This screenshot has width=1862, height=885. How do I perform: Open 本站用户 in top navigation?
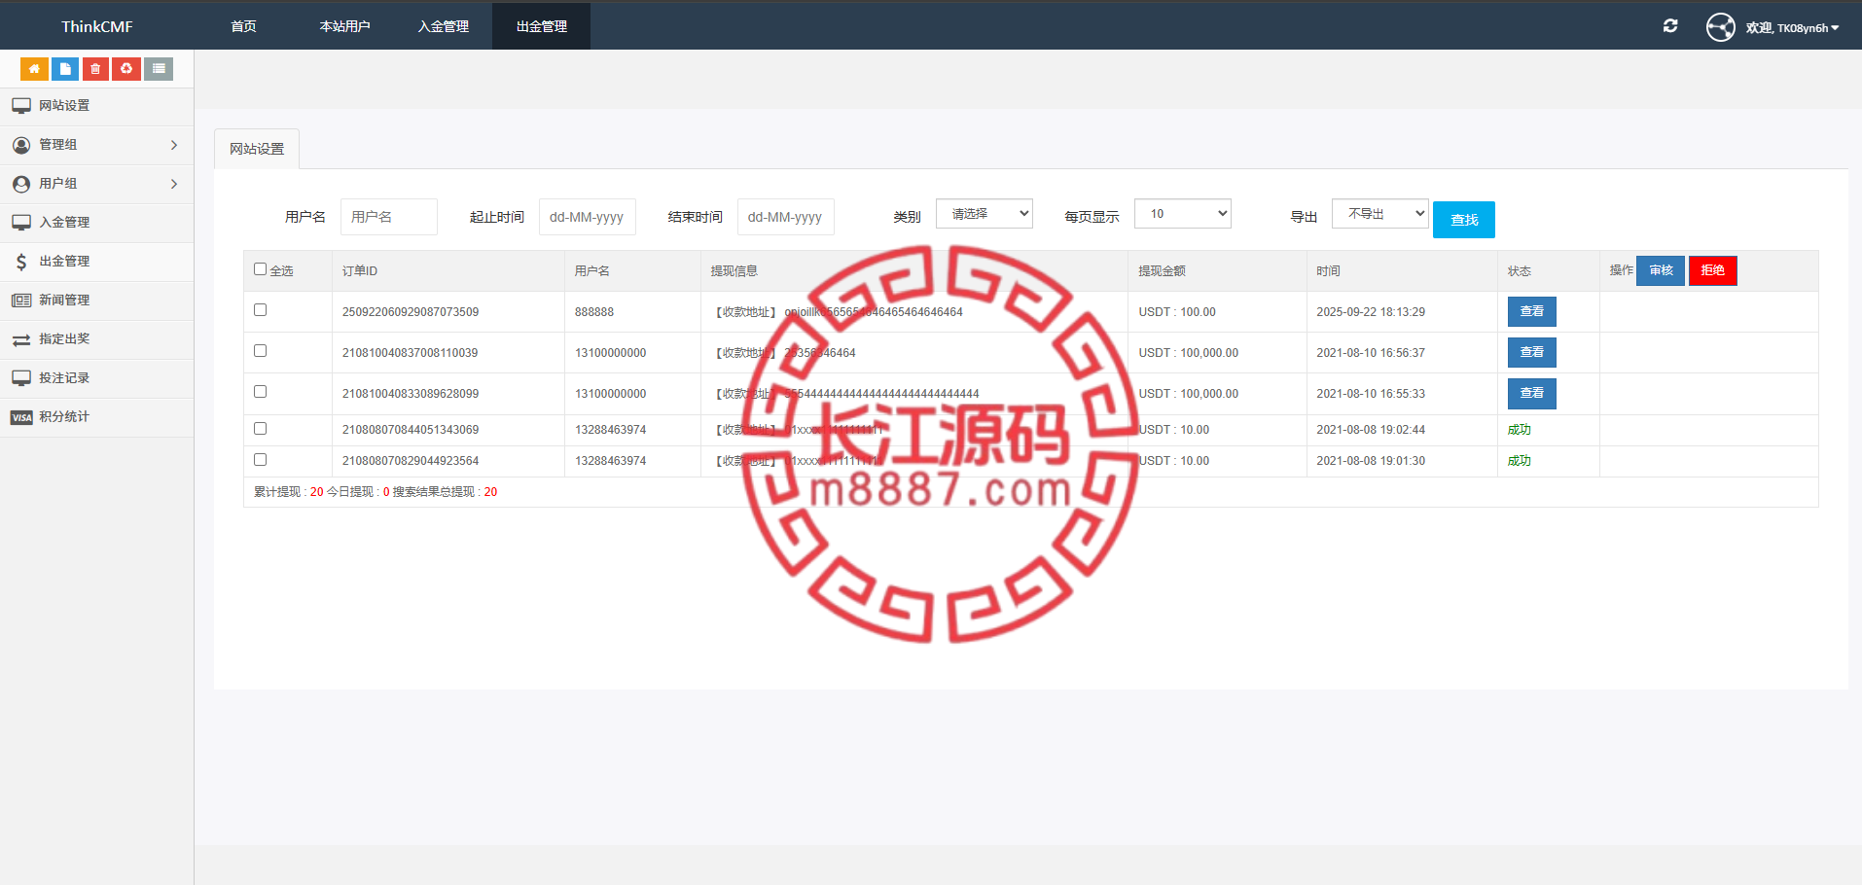tap(344, 26)
